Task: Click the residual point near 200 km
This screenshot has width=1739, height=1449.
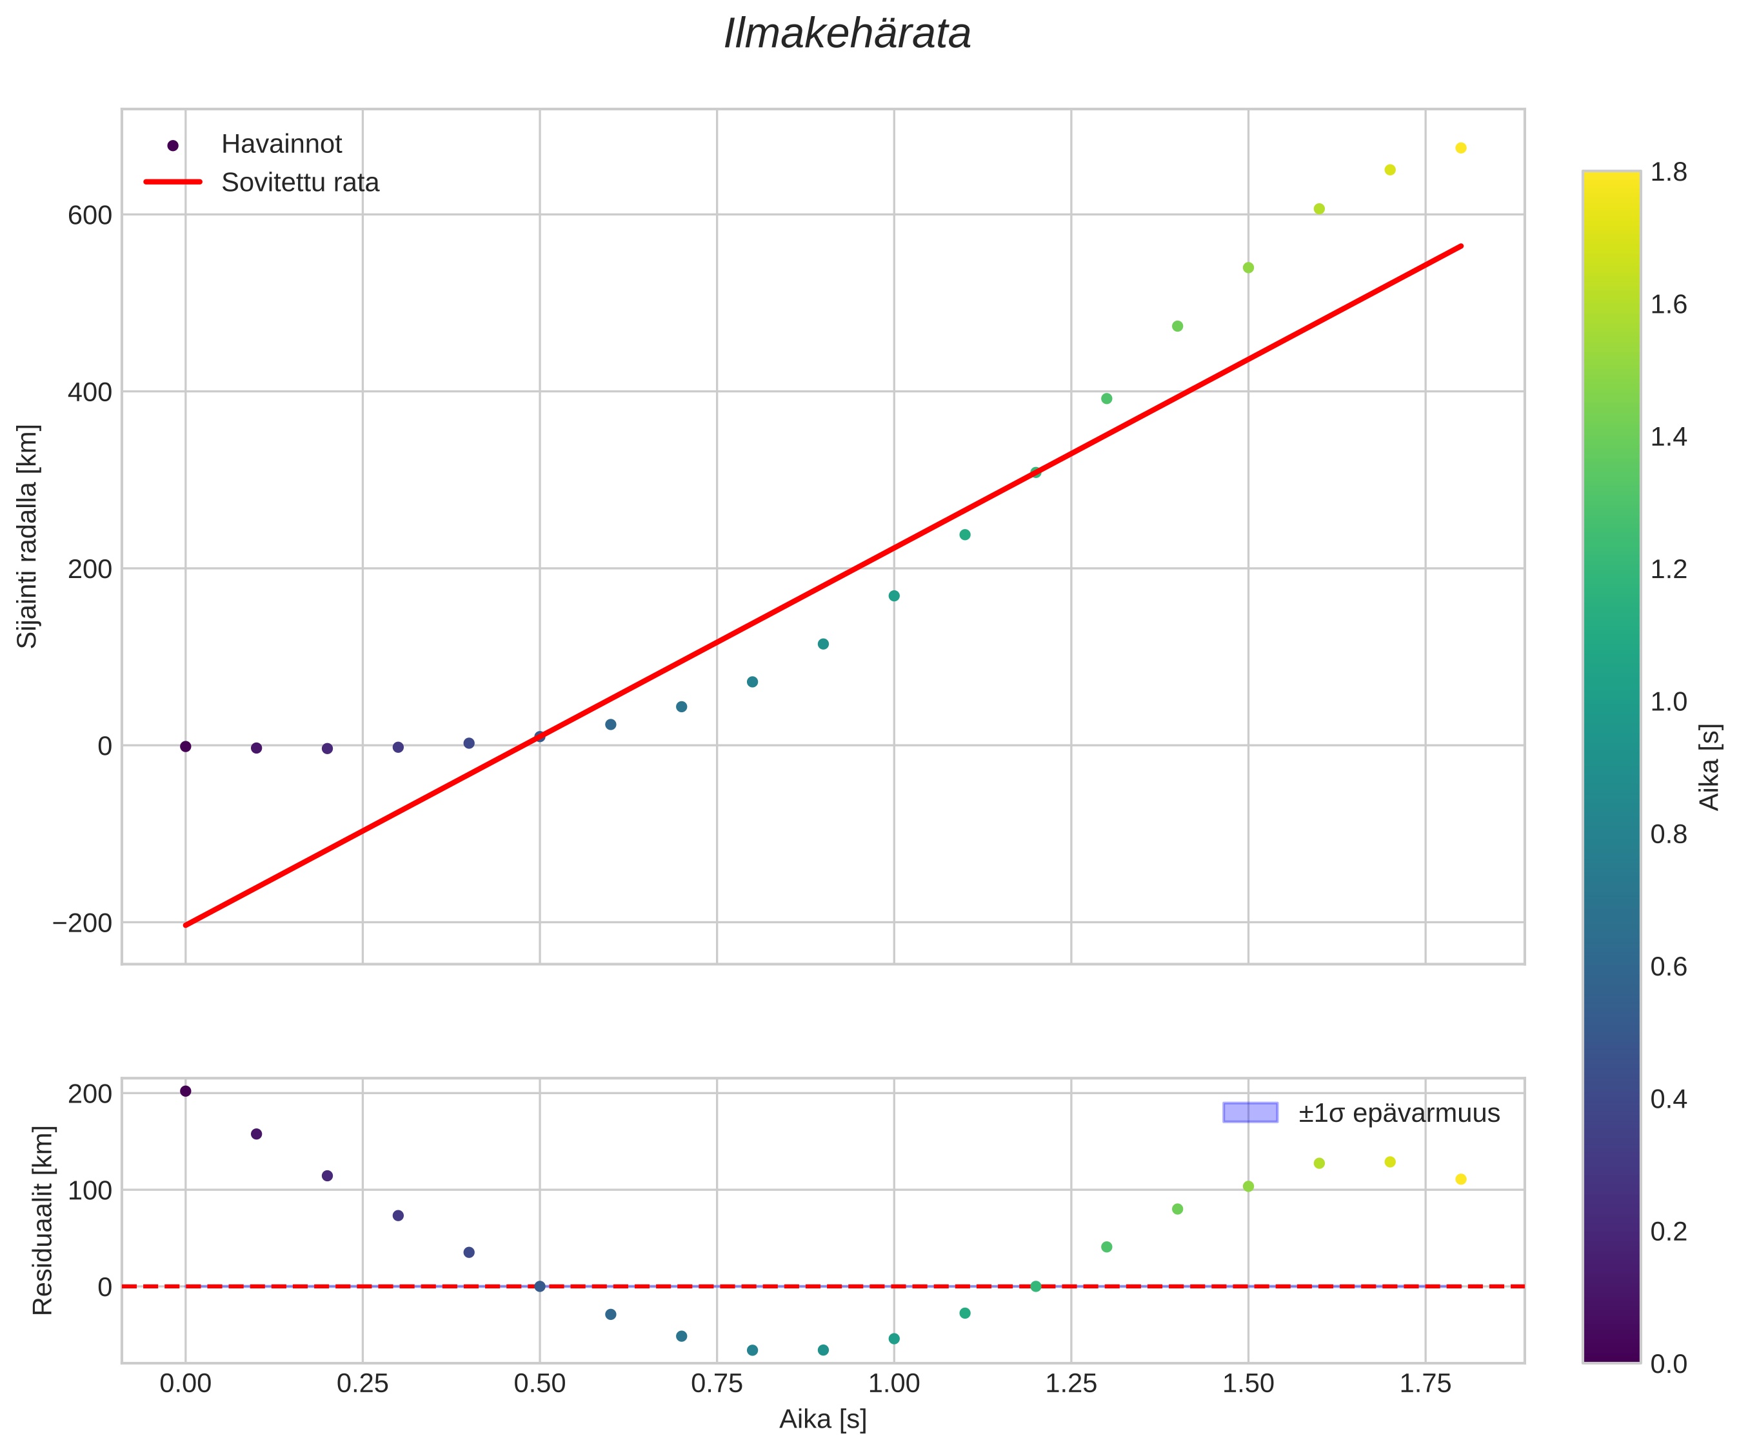Action: [x=186, y=1091]
